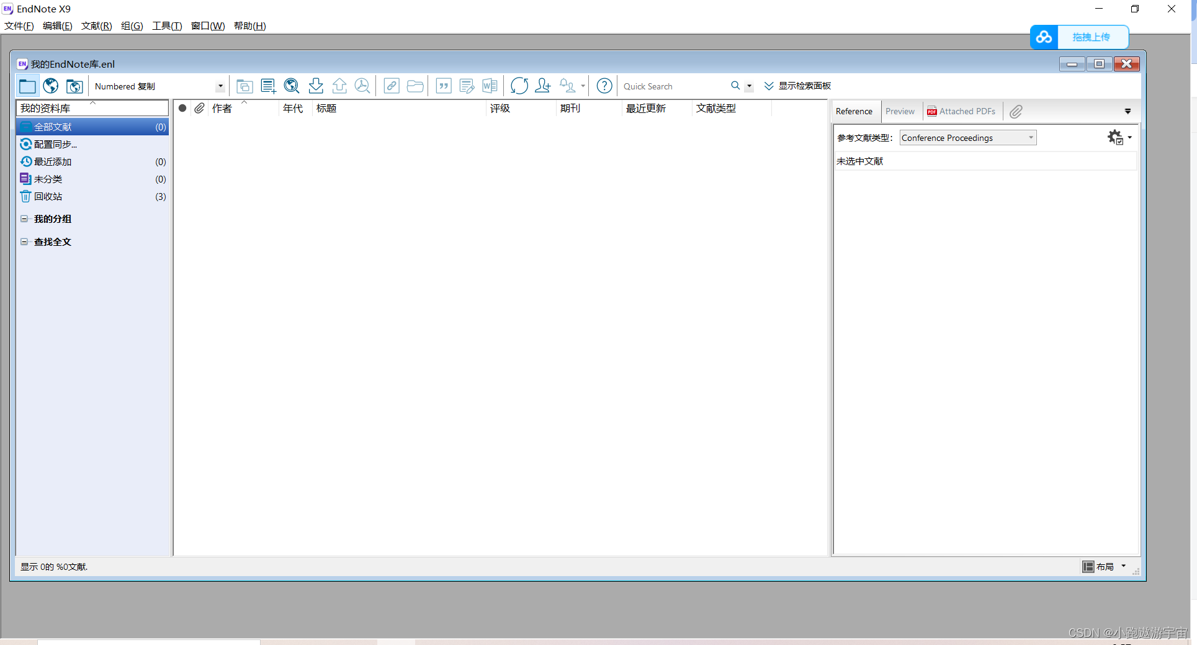Screen dimensions: 1197x645
Task: Sort by 最近更新 column header
Action: point(657,108)
